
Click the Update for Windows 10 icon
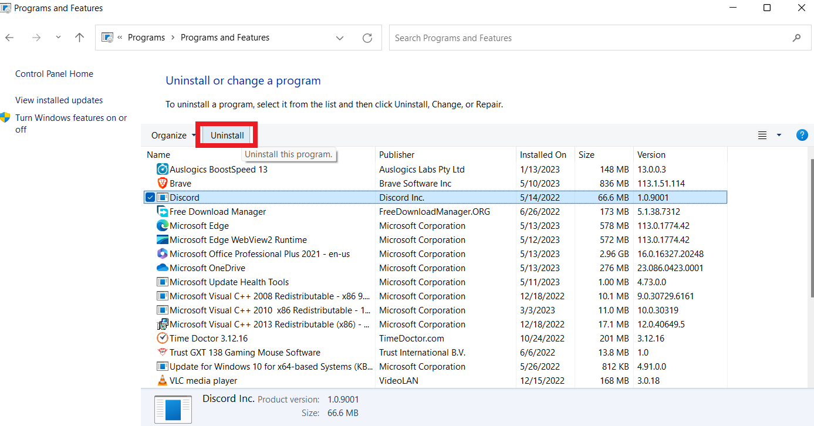pos(163,366)
